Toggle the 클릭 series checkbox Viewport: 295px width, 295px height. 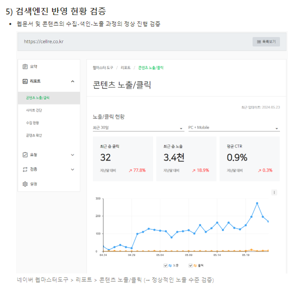[x=190, y=265]
